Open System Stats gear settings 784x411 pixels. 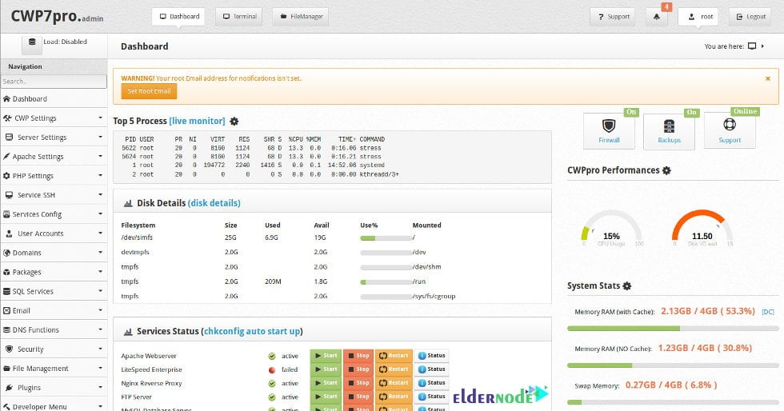pyautogui.click(x=627, y=286)
